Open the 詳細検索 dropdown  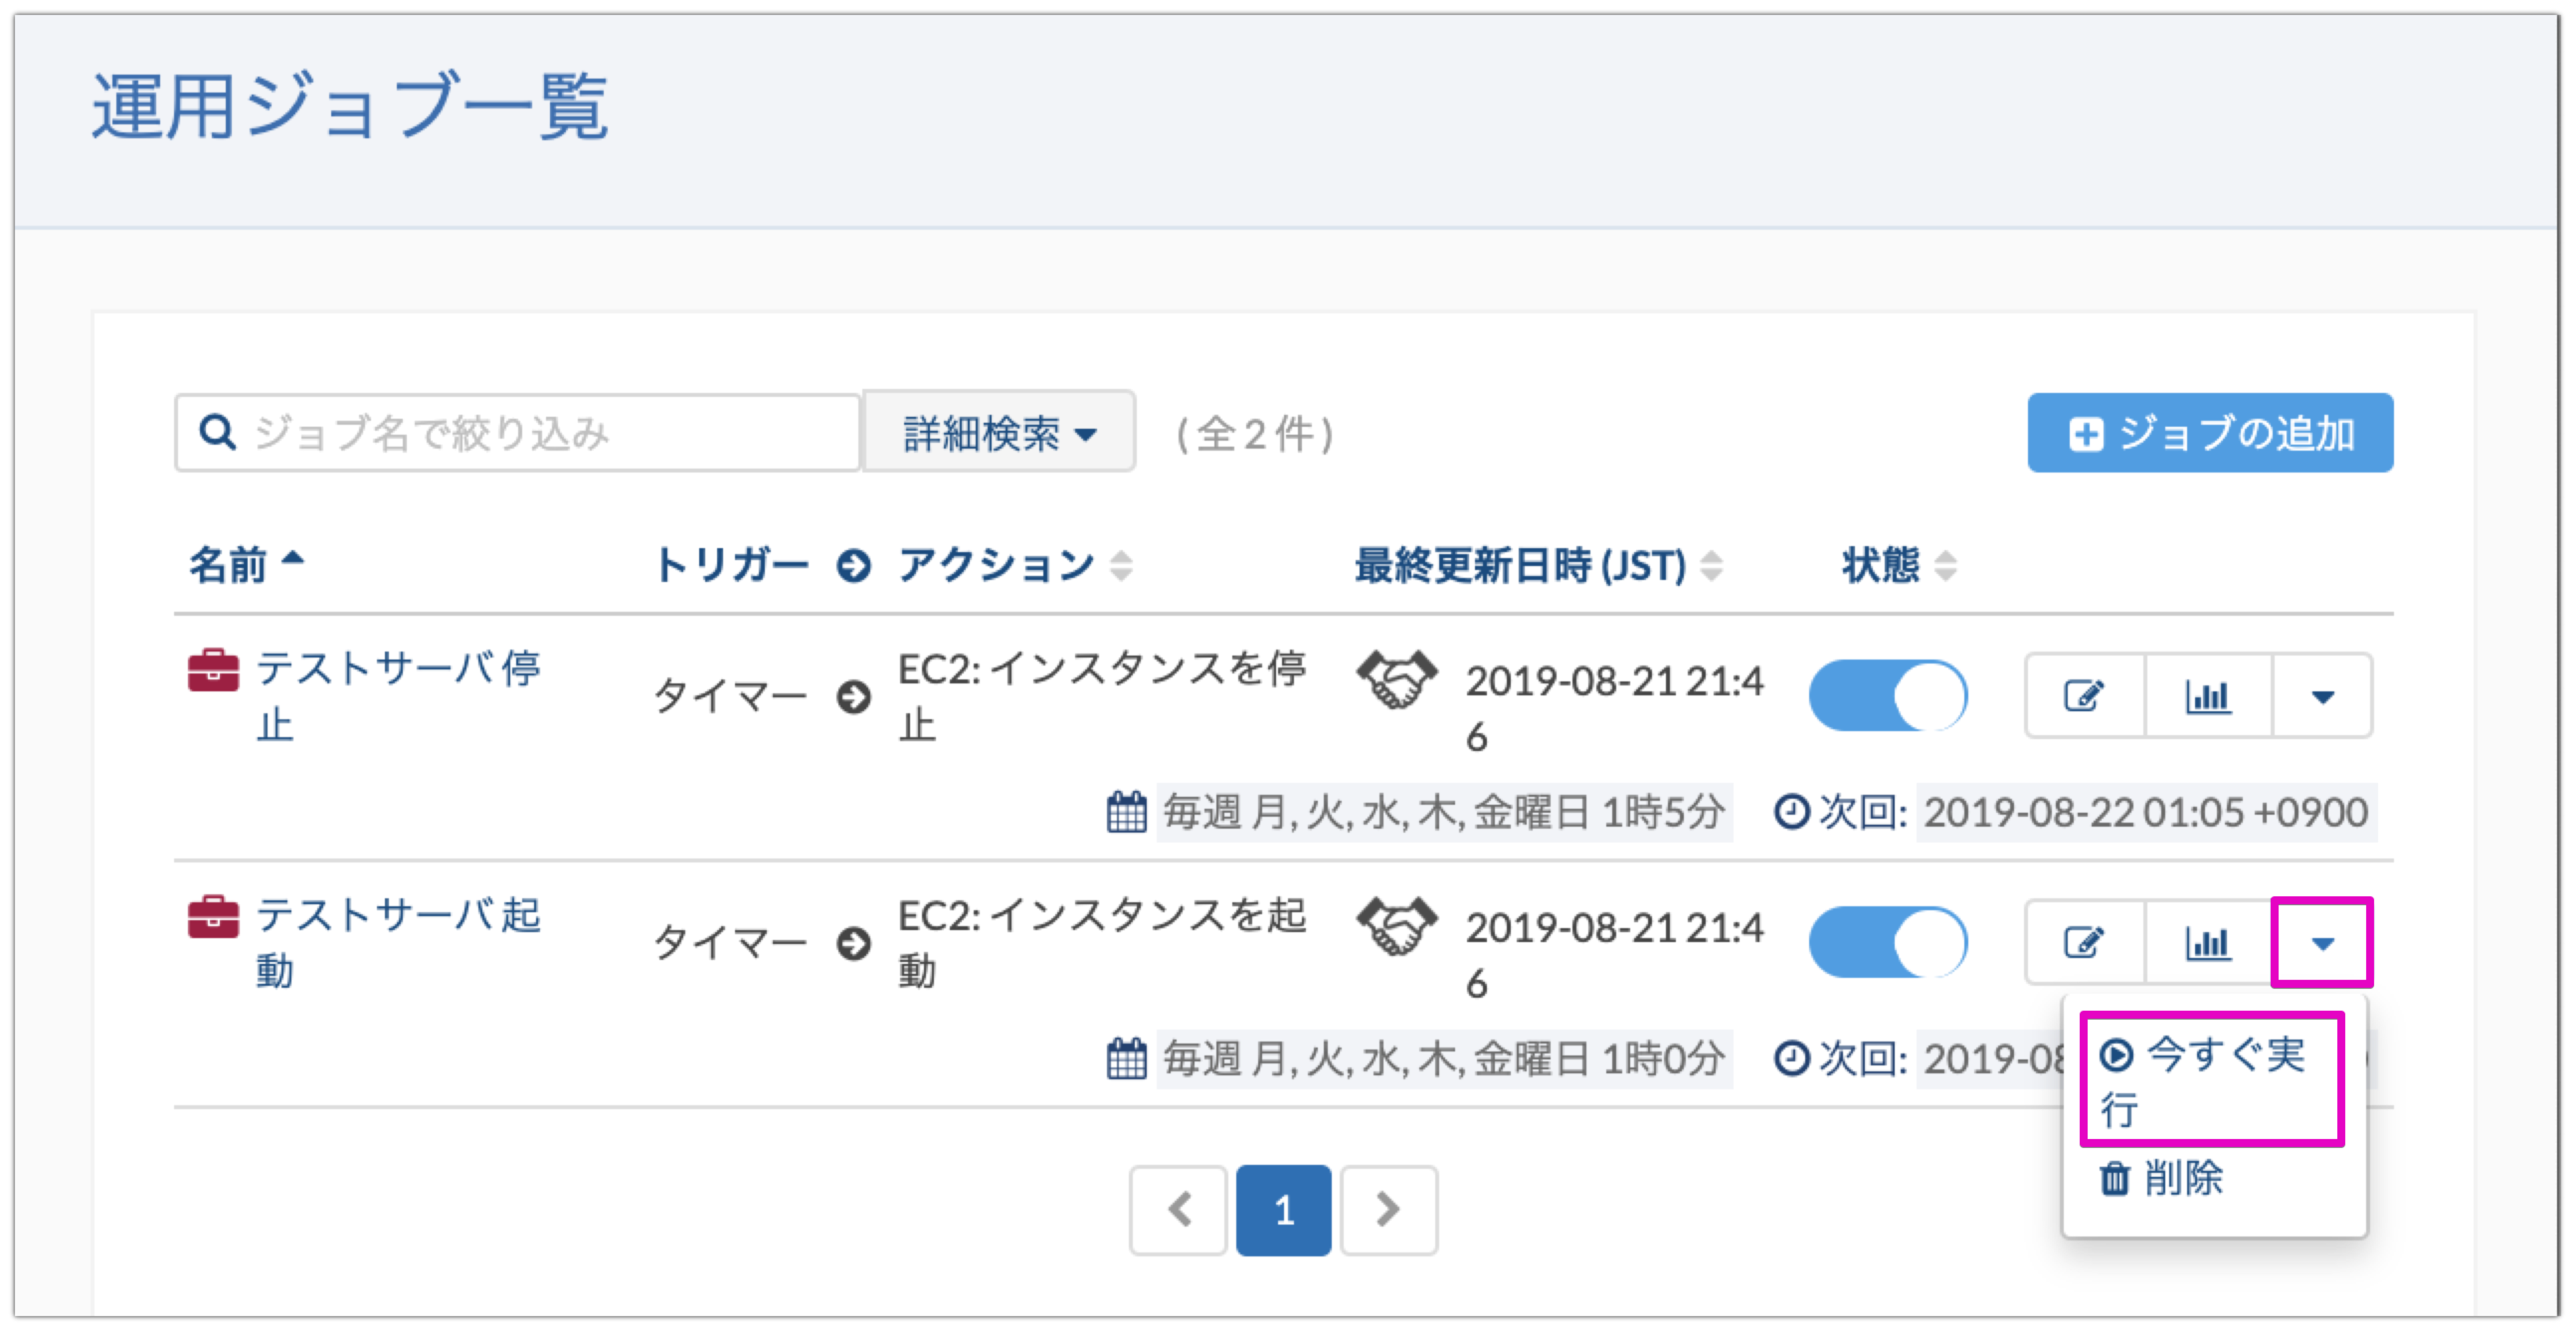[x=999, y=433]
